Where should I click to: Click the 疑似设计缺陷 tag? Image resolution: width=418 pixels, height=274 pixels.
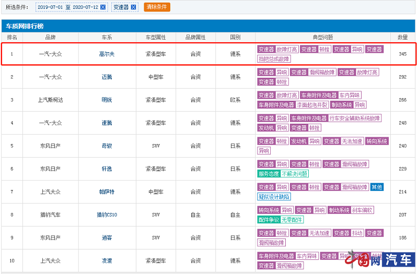coord(274,197)
